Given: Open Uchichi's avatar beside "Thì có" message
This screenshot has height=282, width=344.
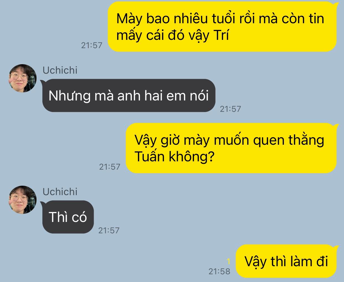Looking at the screenshot, I should (22, 200).
